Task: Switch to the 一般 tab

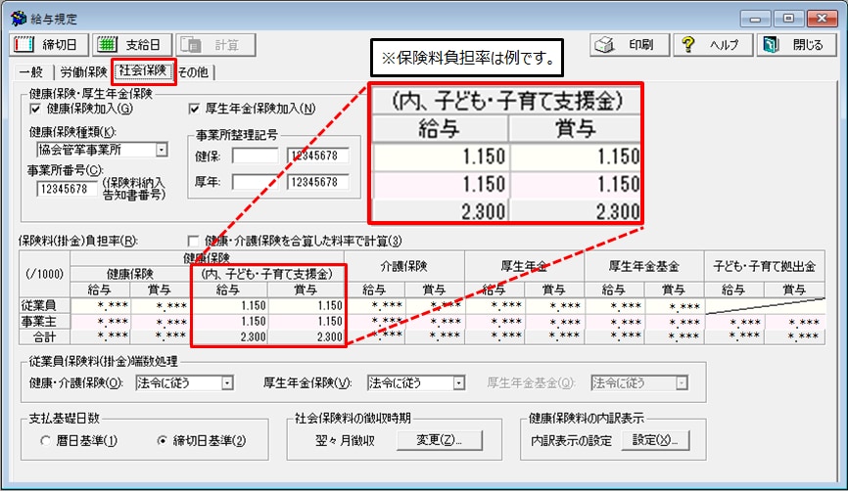Action: [x=32, y=71]
